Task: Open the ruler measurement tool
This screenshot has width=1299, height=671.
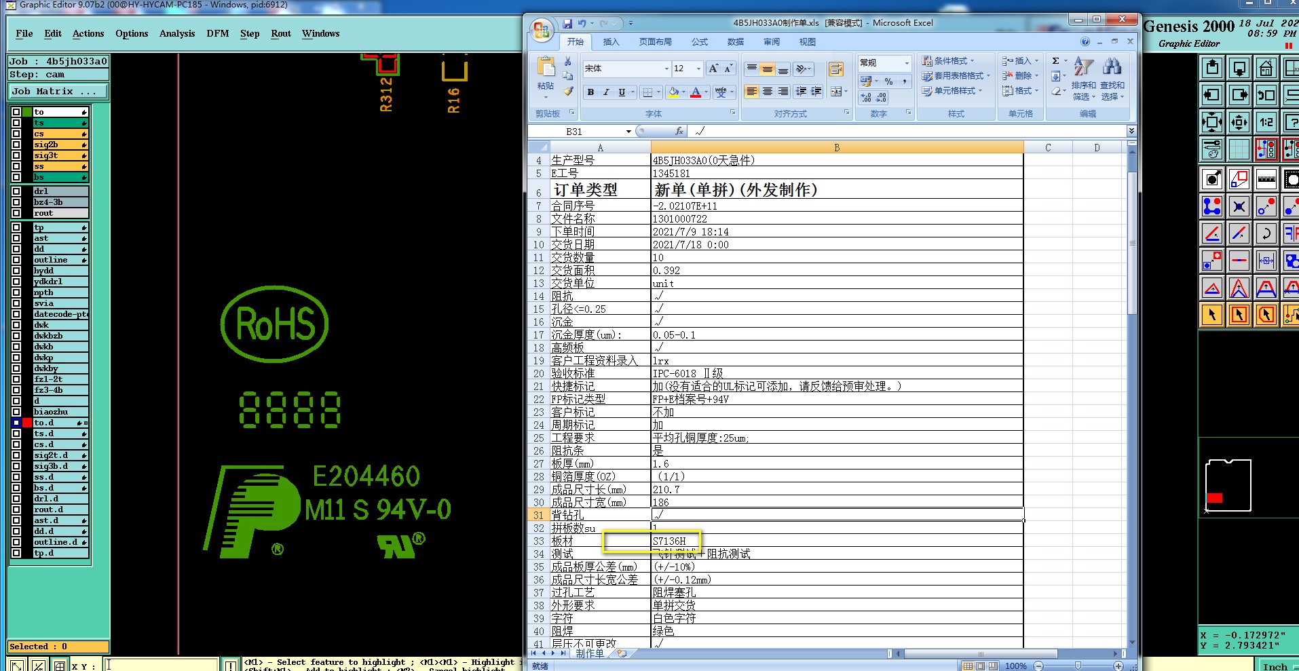Action: 1266,179
